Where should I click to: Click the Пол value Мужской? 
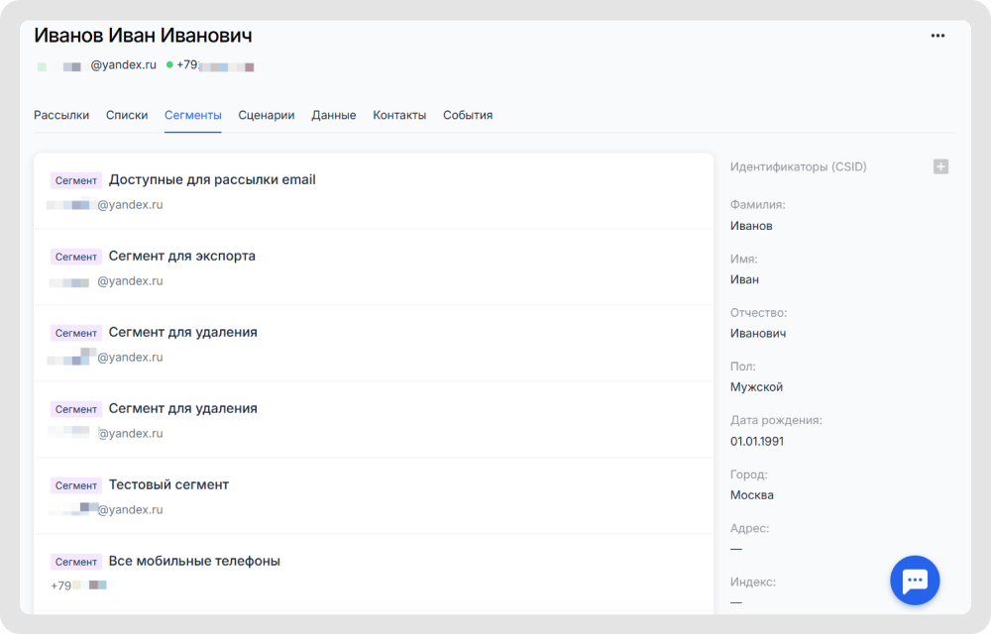tap(756, 387)
